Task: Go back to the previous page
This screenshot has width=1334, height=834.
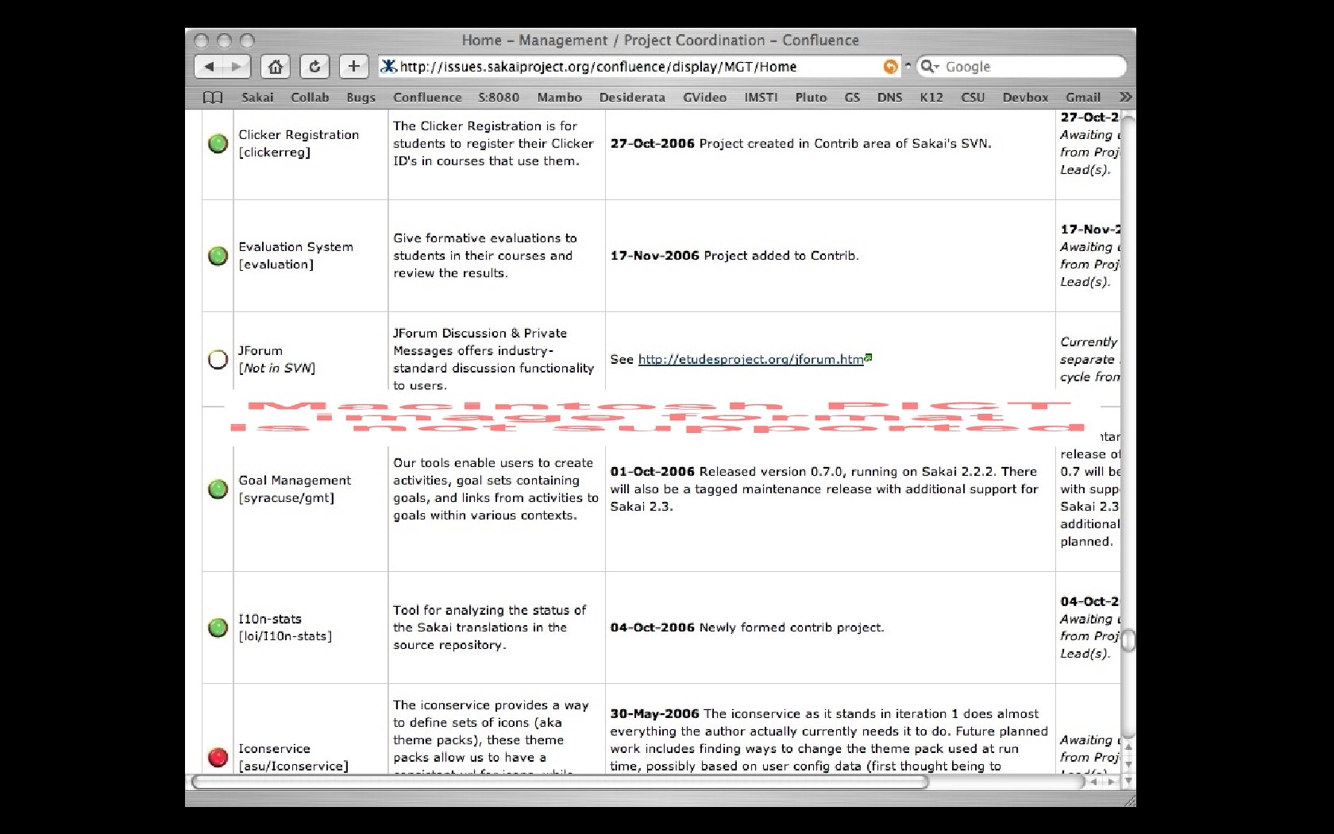Action: (x=208, y=67)
